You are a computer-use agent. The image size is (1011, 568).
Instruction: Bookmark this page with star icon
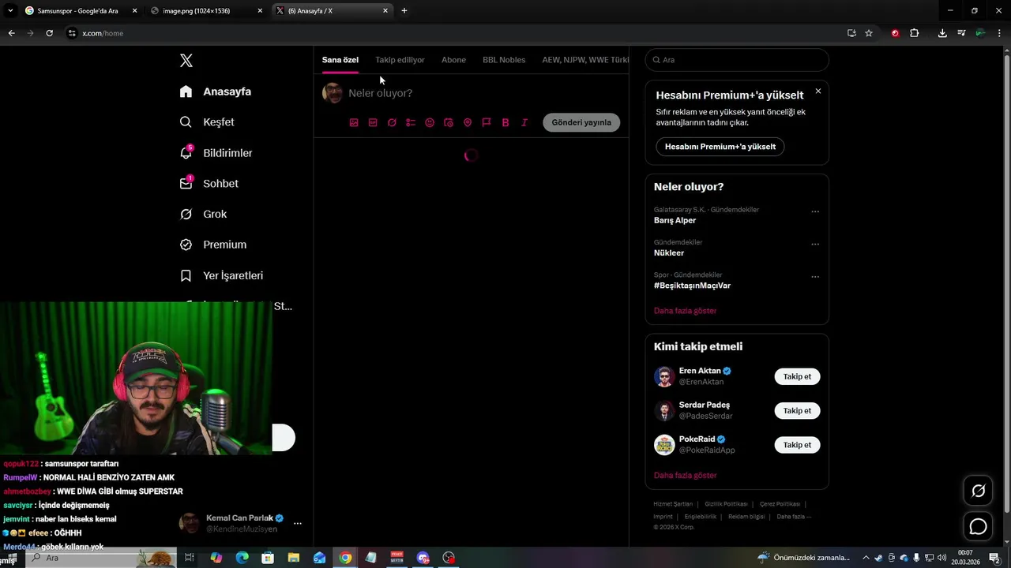click(869, 33)
